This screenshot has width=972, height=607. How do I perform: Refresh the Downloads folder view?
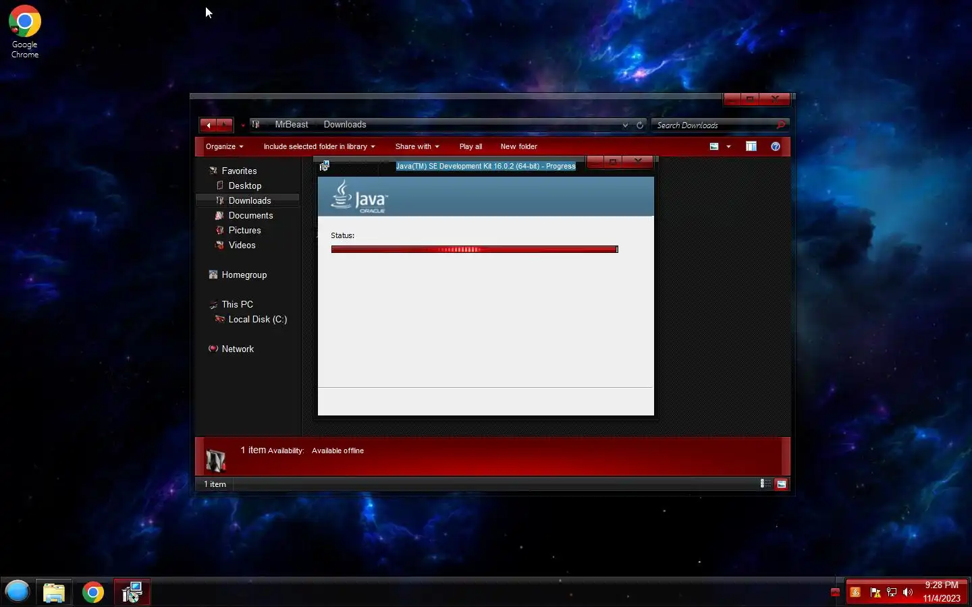640,125
